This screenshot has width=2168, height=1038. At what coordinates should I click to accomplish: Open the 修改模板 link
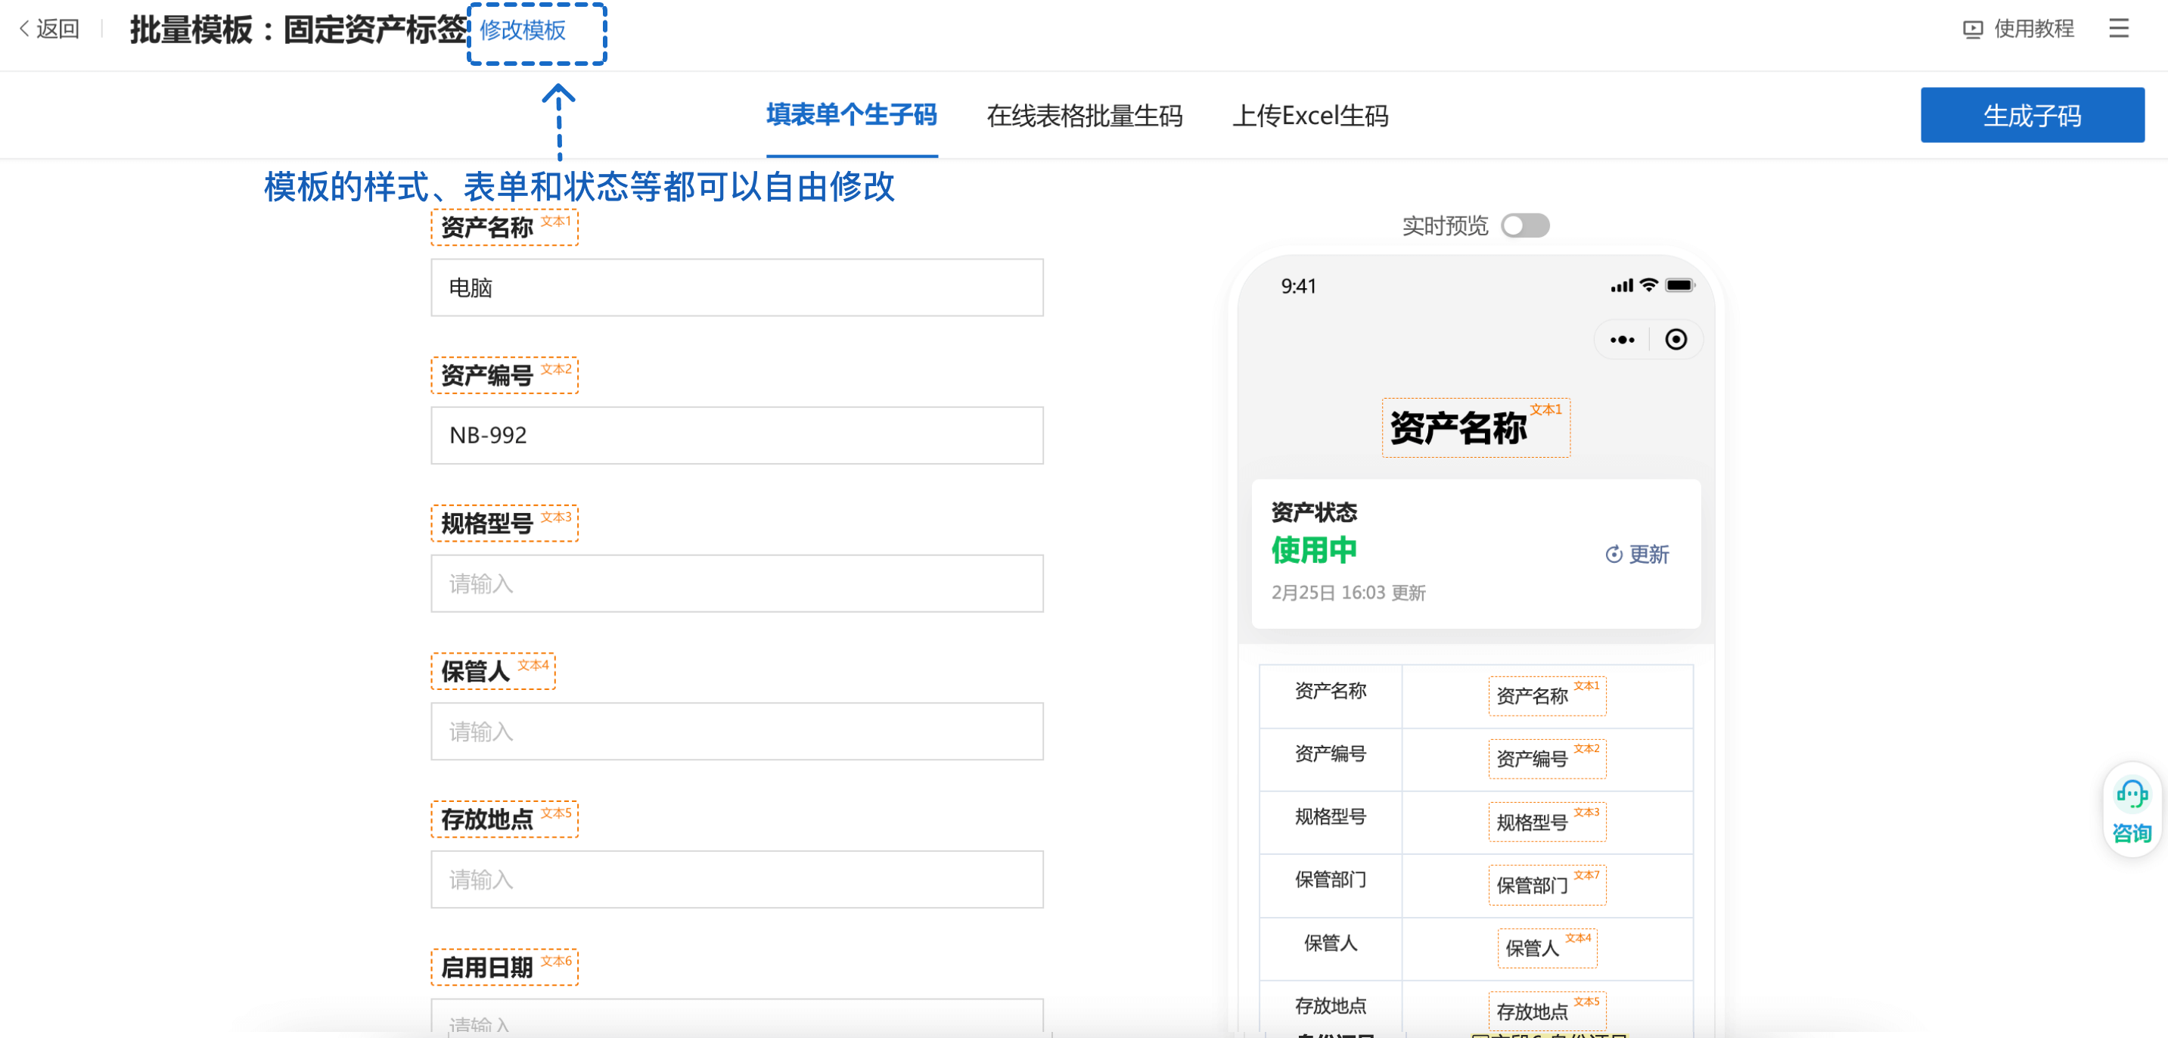click(x=523, y=30)
